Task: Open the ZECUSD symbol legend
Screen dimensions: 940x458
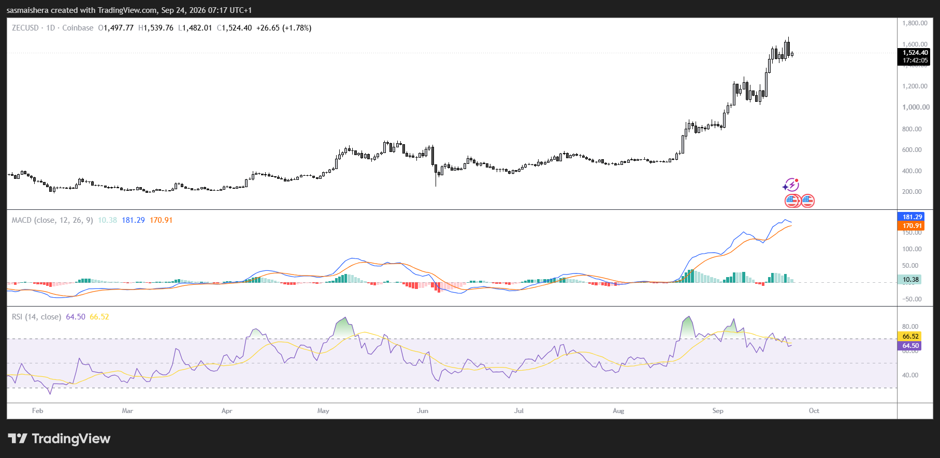Action: click(25, 28)
